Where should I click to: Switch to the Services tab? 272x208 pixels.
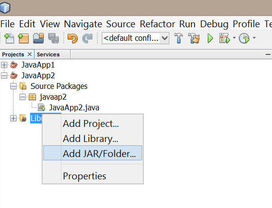click(48, 54)
